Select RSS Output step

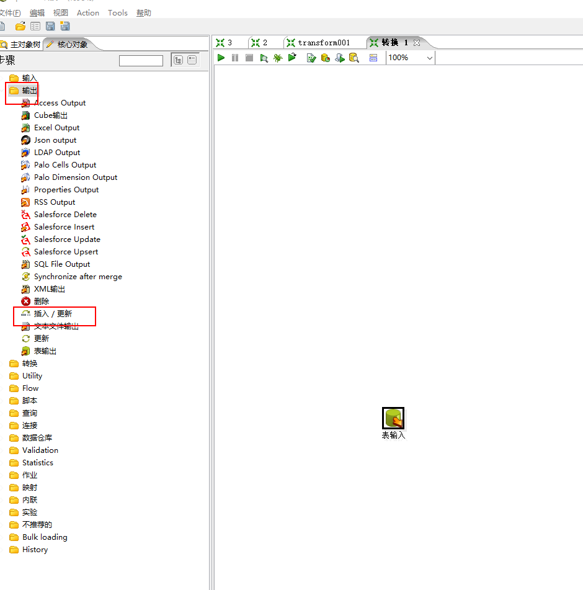click(x=48, y=202)
